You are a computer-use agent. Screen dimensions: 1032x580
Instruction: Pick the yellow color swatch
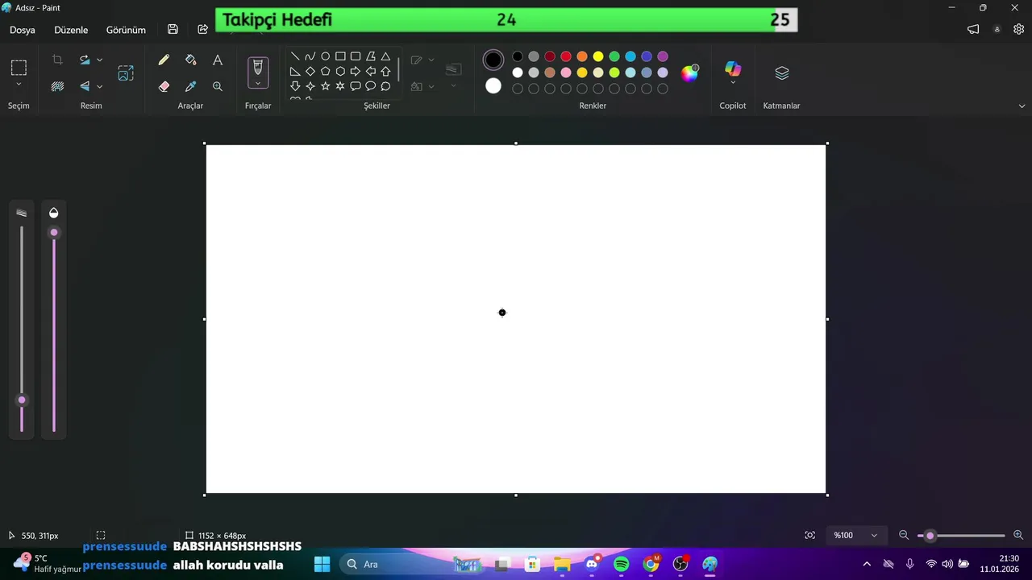tap(598, 56)
